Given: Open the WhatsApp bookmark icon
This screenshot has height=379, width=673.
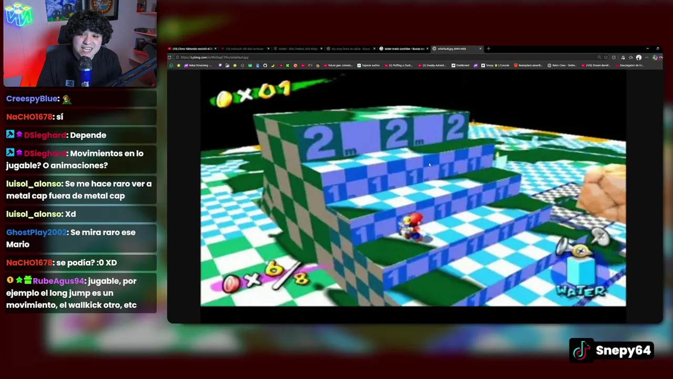Looking at the screenshot, I should coord(171,65).
